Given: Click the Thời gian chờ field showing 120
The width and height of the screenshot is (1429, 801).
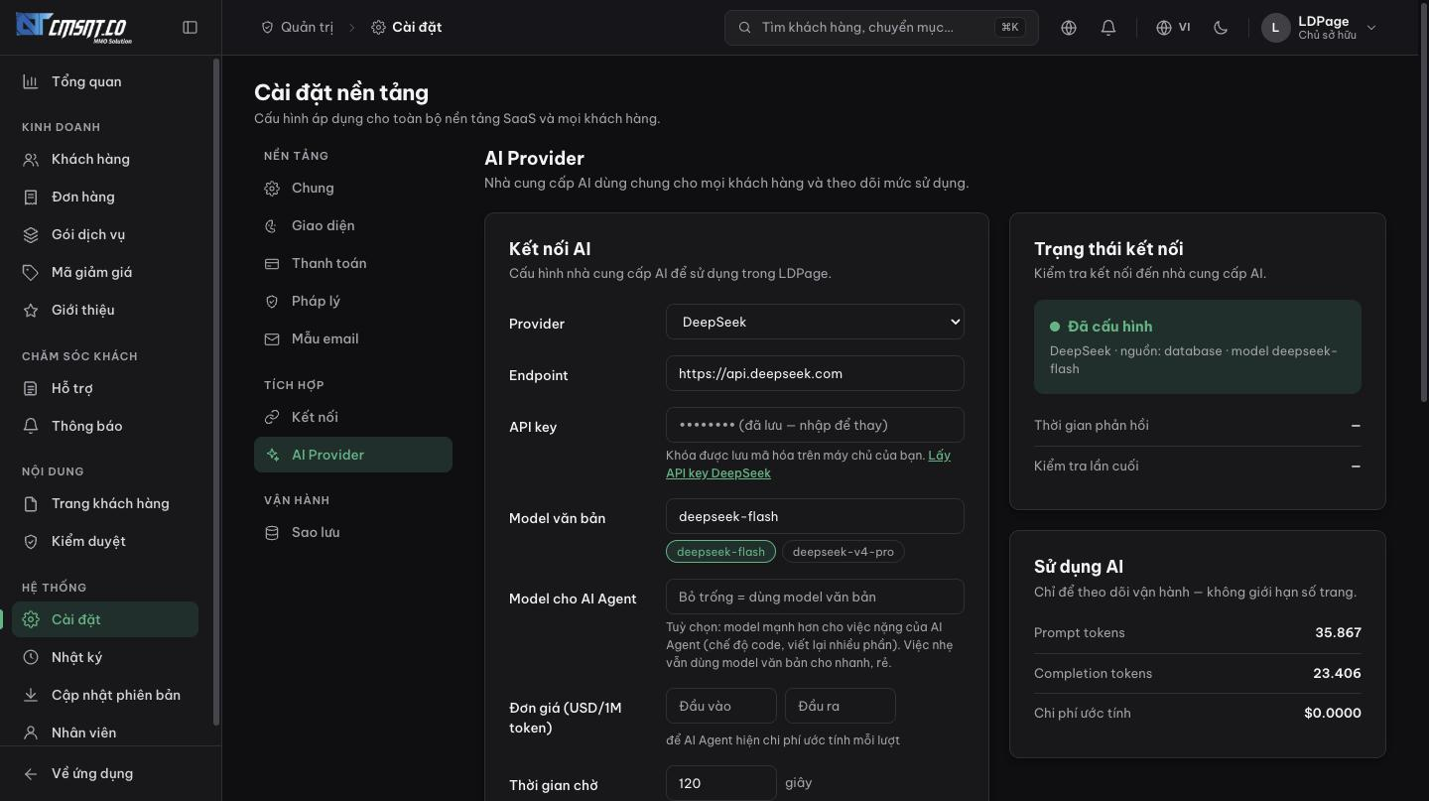Looking at the screenshot, I should (x=721, y=783).
